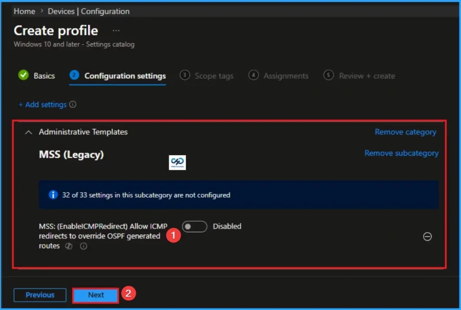Click the Next button

(95, 295)
